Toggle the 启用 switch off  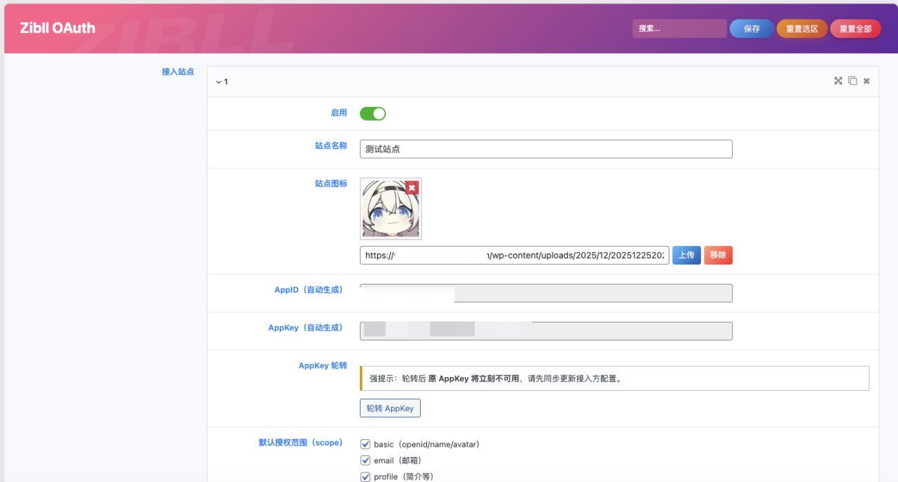373,113
